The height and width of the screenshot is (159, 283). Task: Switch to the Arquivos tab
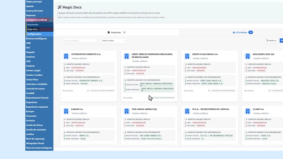[117, 32]
